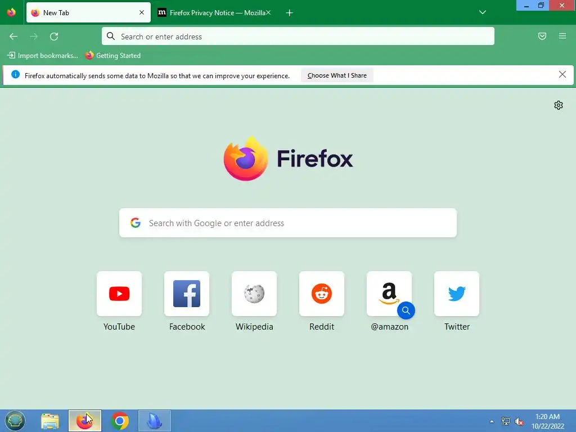Open the taskbar clock and date

tap(547, 421)
